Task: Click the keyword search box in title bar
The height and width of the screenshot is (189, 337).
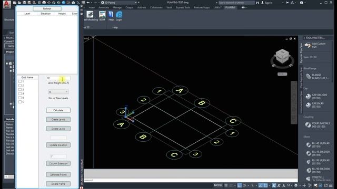Action: coord(236,3)
